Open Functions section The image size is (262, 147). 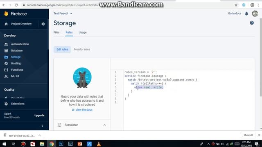pyautogui.click(x=17, y=70)
